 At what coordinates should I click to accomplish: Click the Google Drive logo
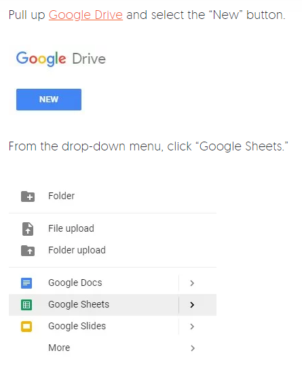[x=60, y=59]
